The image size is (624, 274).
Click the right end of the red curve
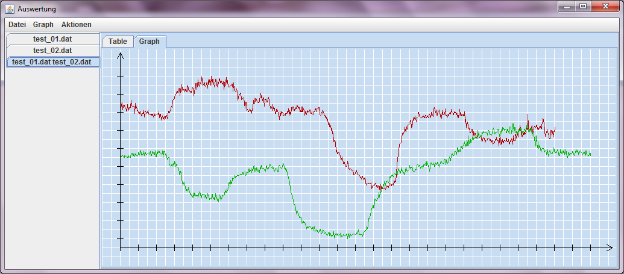click(555, 128)
